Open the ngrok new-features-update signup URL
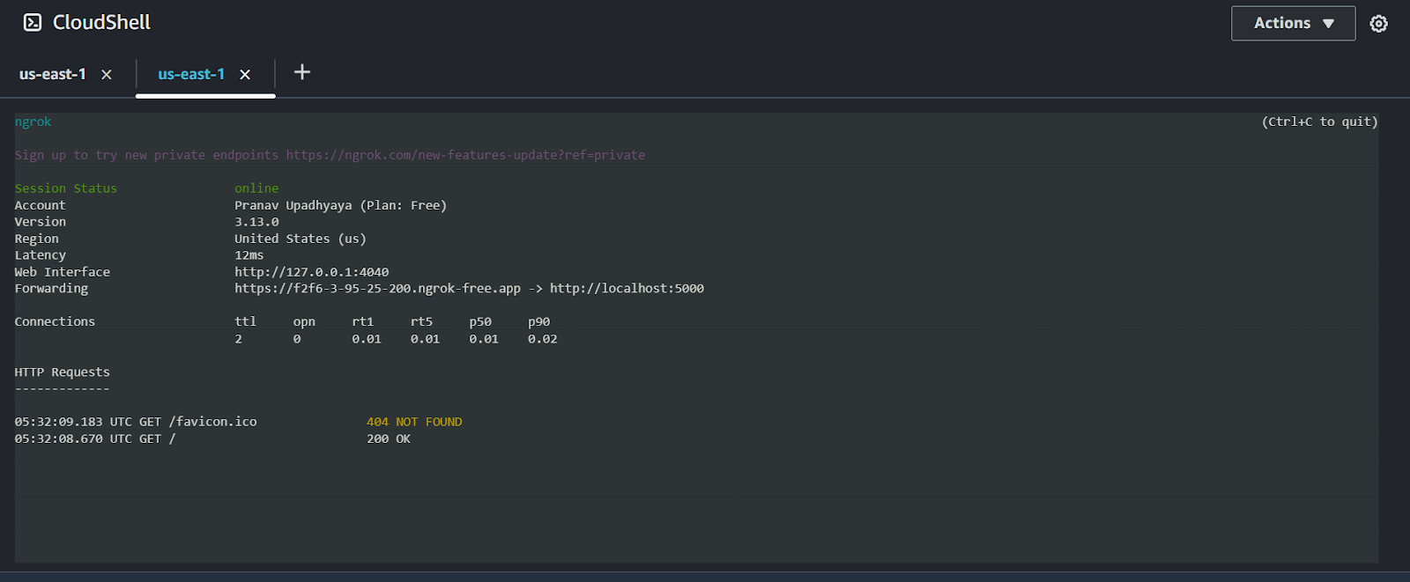This screenshot has height=582, width=1410. (465, 155)
